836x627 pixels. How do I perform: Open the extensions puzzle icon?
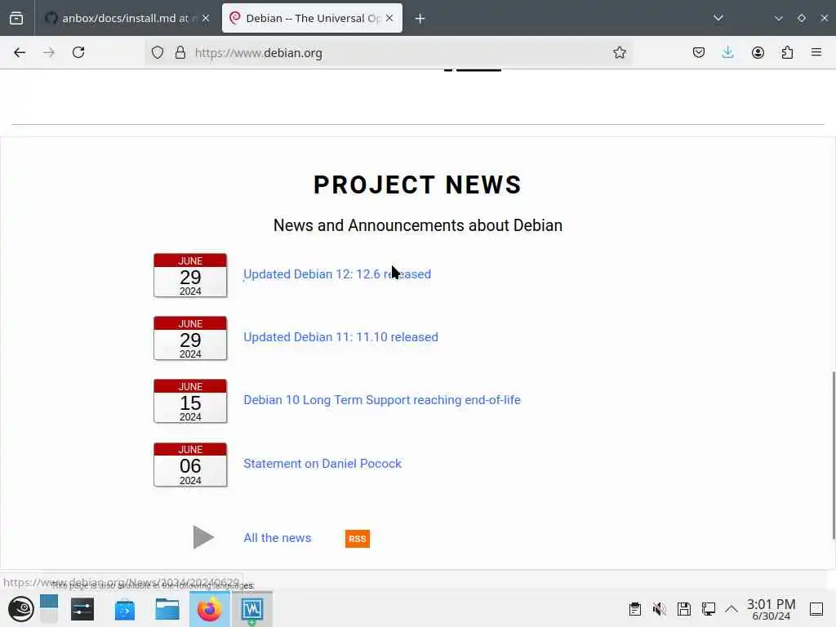[787, 52]
